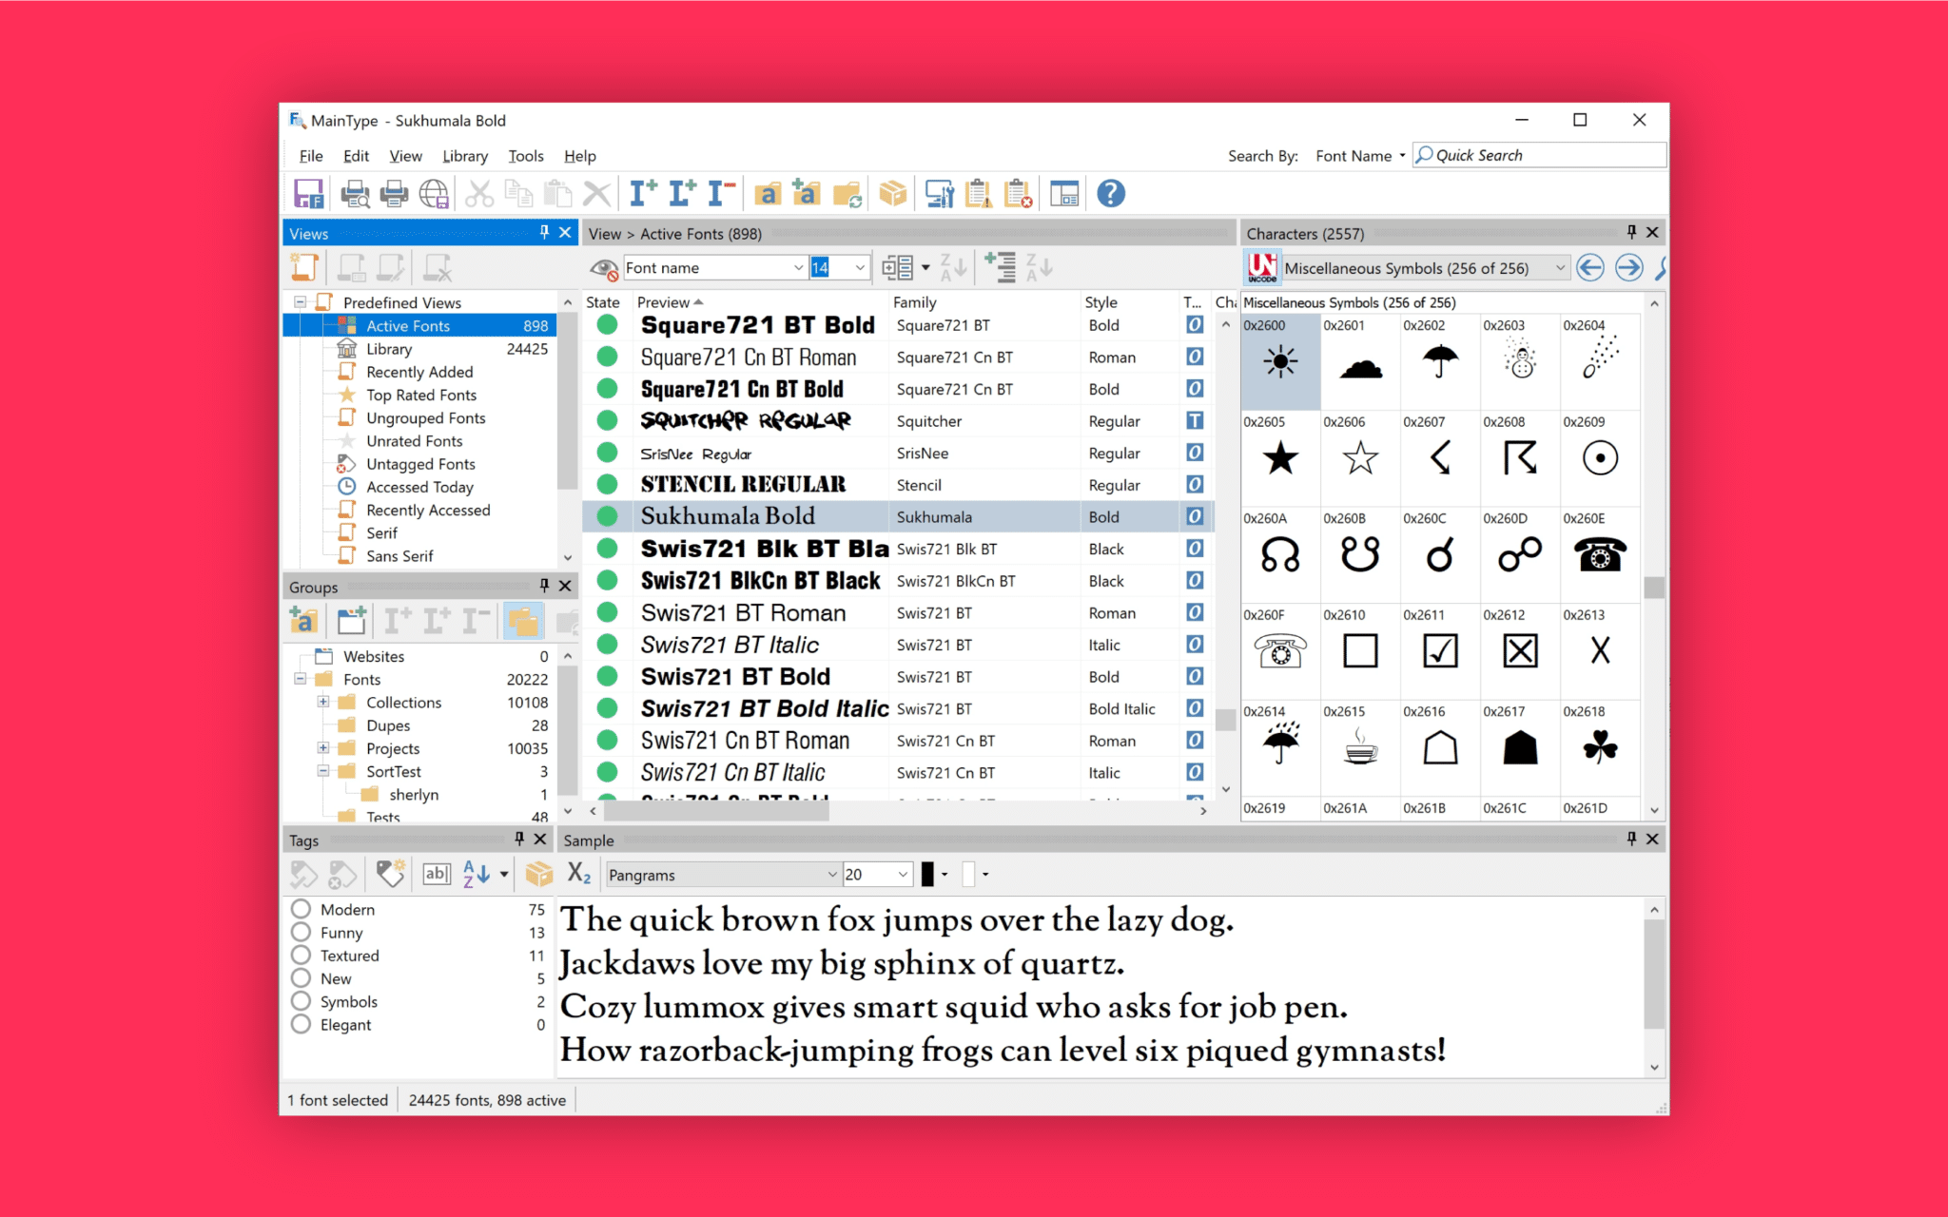Sort by the Style column header

tap(1130, 302)
